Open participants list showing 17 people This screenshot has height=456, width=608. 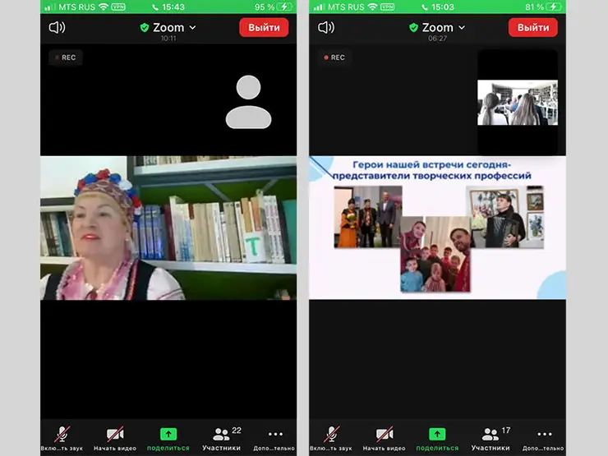click(491, 437)
